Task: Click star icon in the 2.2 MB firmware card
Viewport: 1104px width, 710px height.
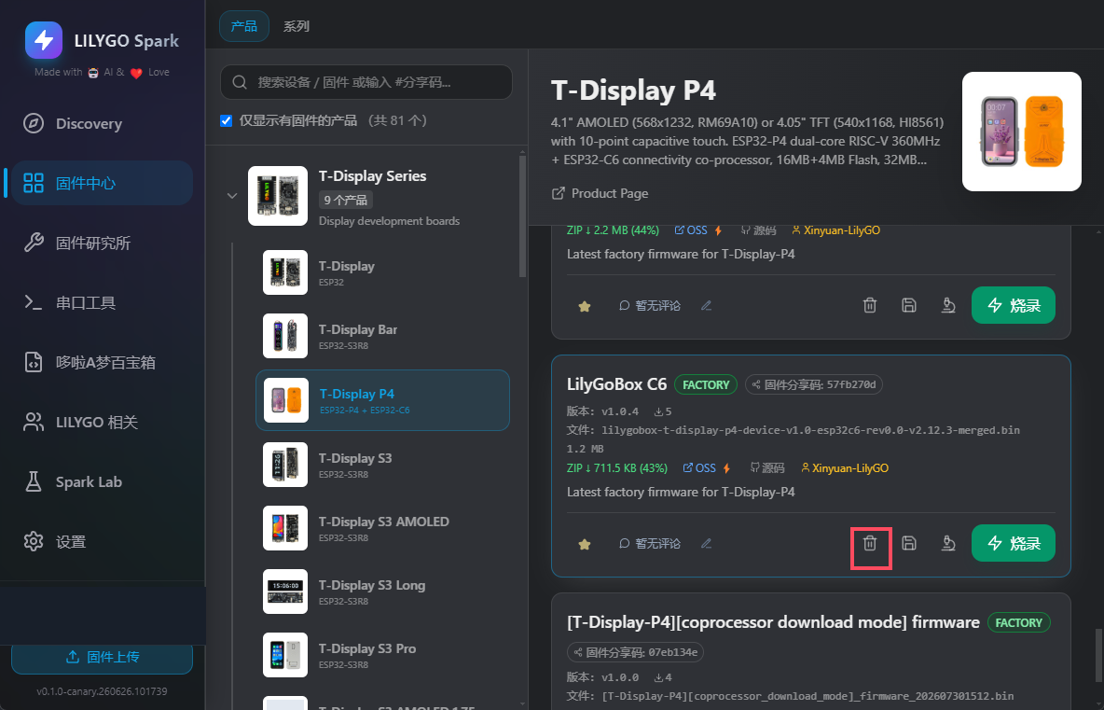Action: tap(585, 306)
